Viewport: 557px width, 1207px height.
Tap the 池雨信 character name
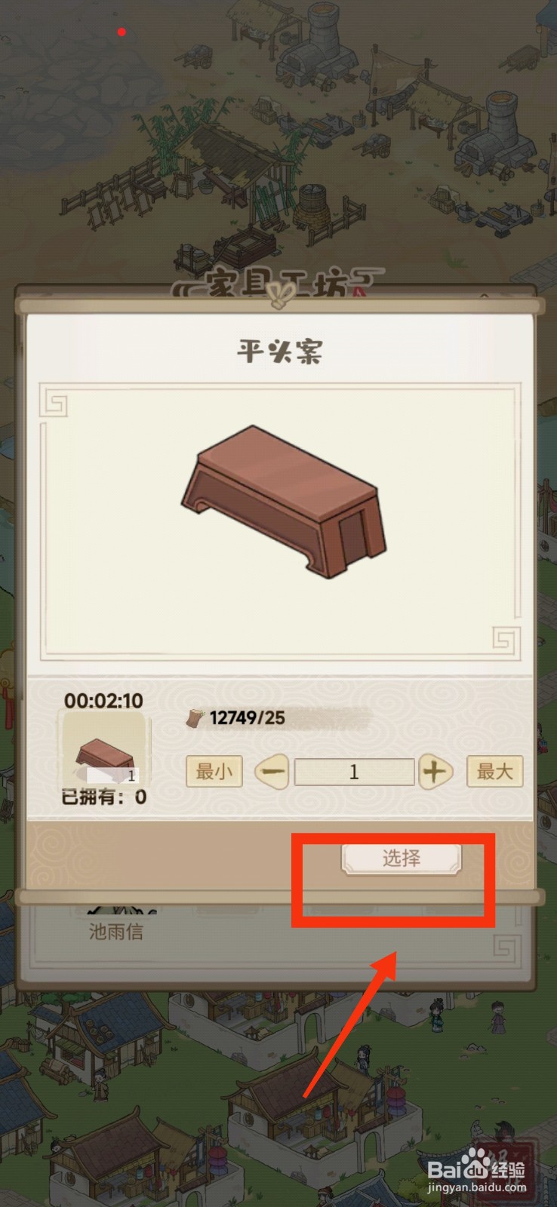click(x=115, y=932)
